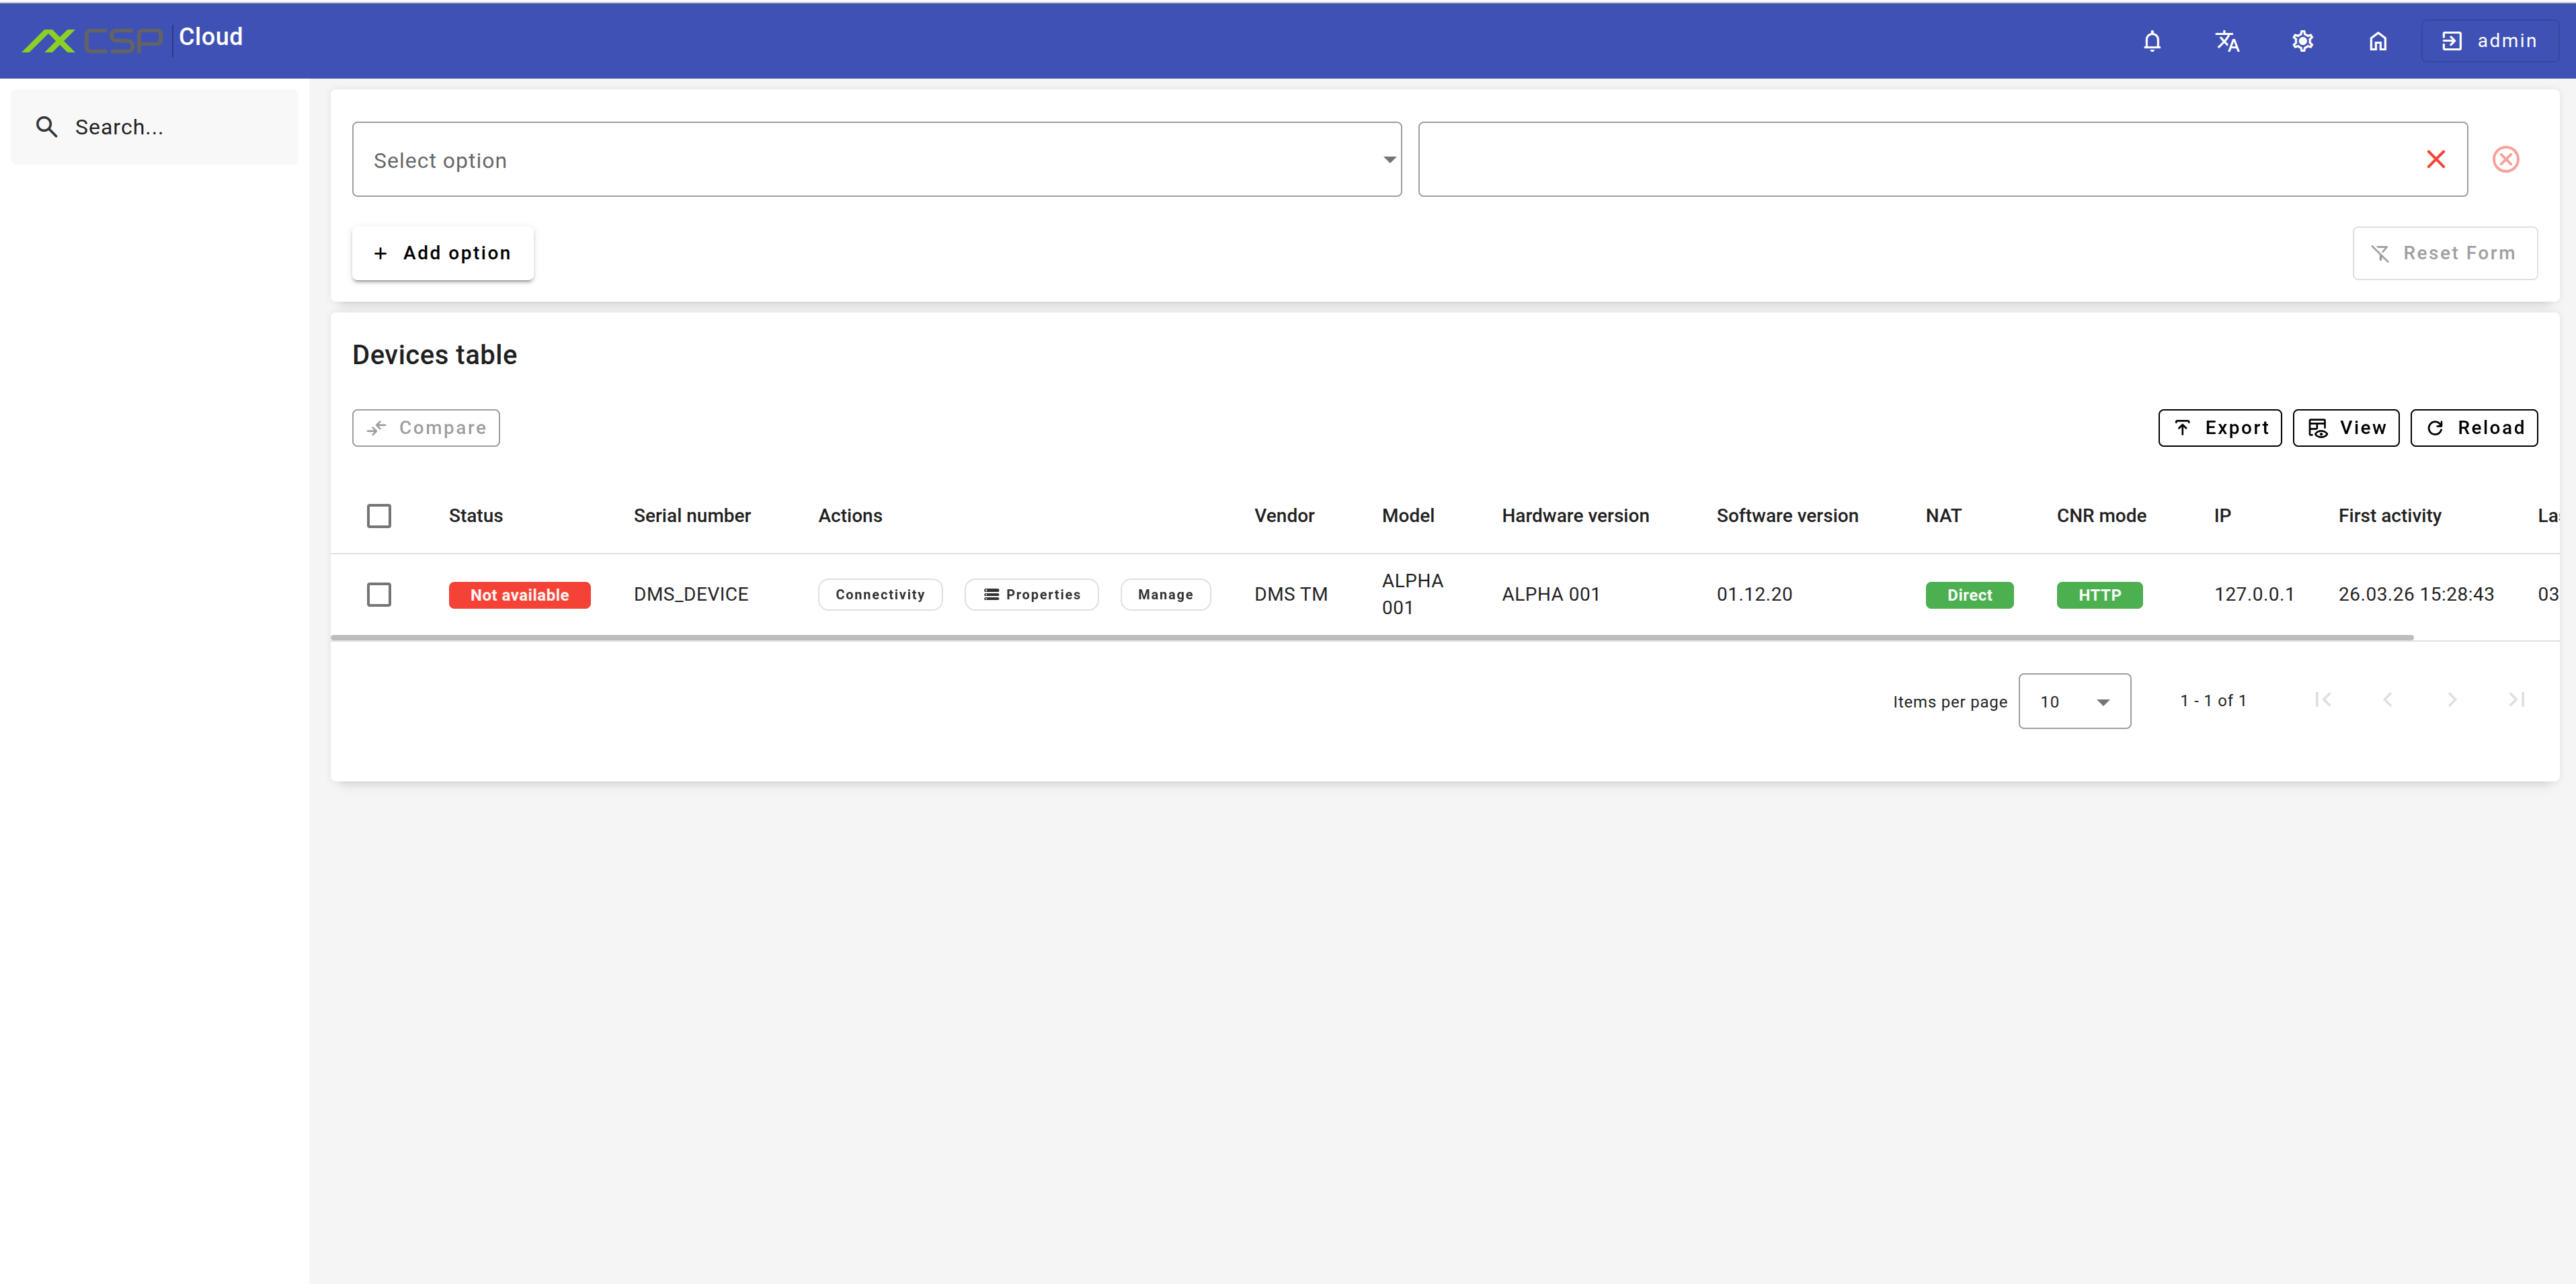Click Add option button
The image size is (2576, 1284).
(442, 254)
